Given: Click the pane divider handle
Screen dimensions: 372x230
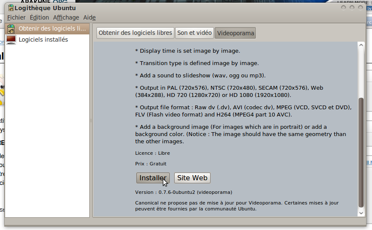Looking at the screenshot, I should pyautogui.click(x=91, y=121).
